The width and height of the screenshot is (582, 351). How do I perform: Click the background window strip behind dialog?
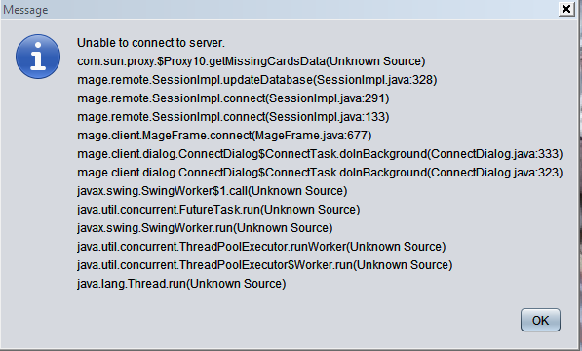click(x=579, y=185)
